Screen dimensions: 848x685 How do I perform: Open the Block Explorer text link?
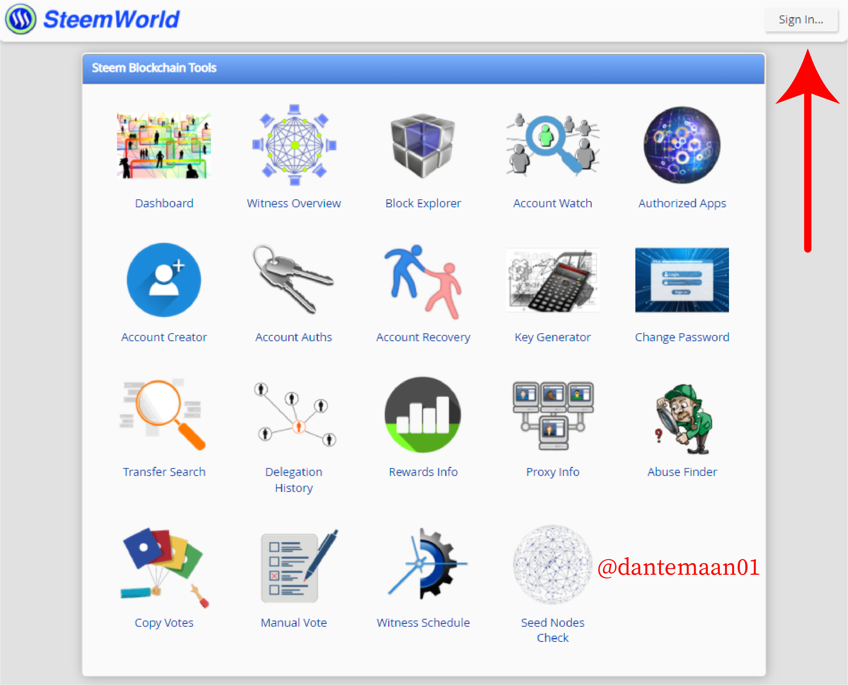point(423,203)
